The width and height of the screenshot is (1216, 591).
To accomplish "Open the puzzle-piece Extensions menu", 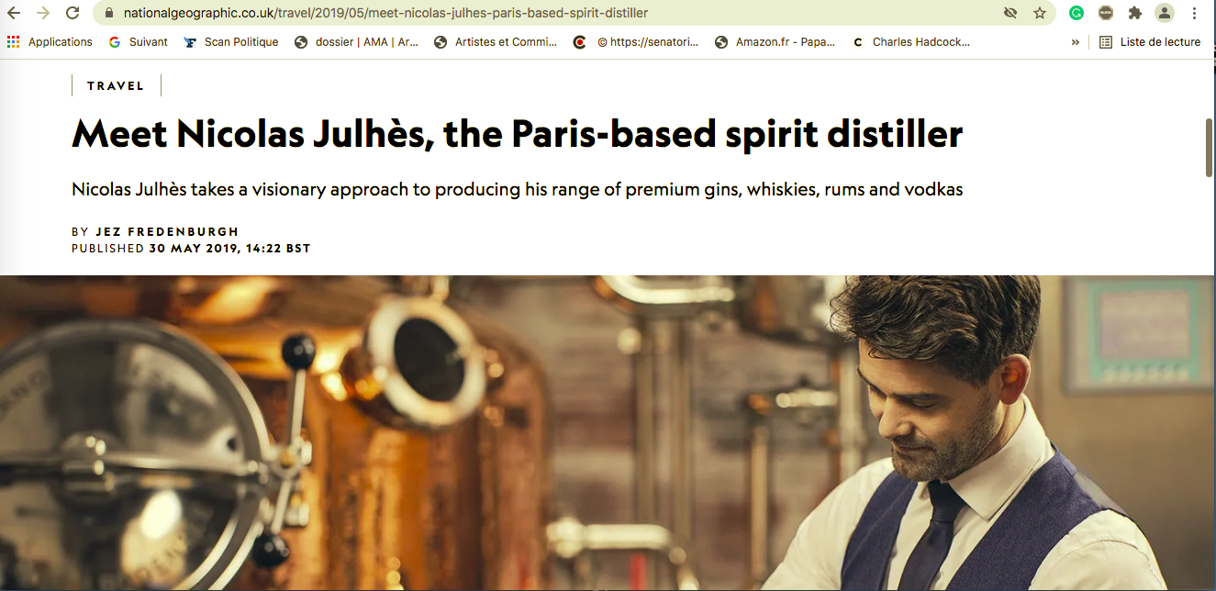I will [x=1135, y=13].
